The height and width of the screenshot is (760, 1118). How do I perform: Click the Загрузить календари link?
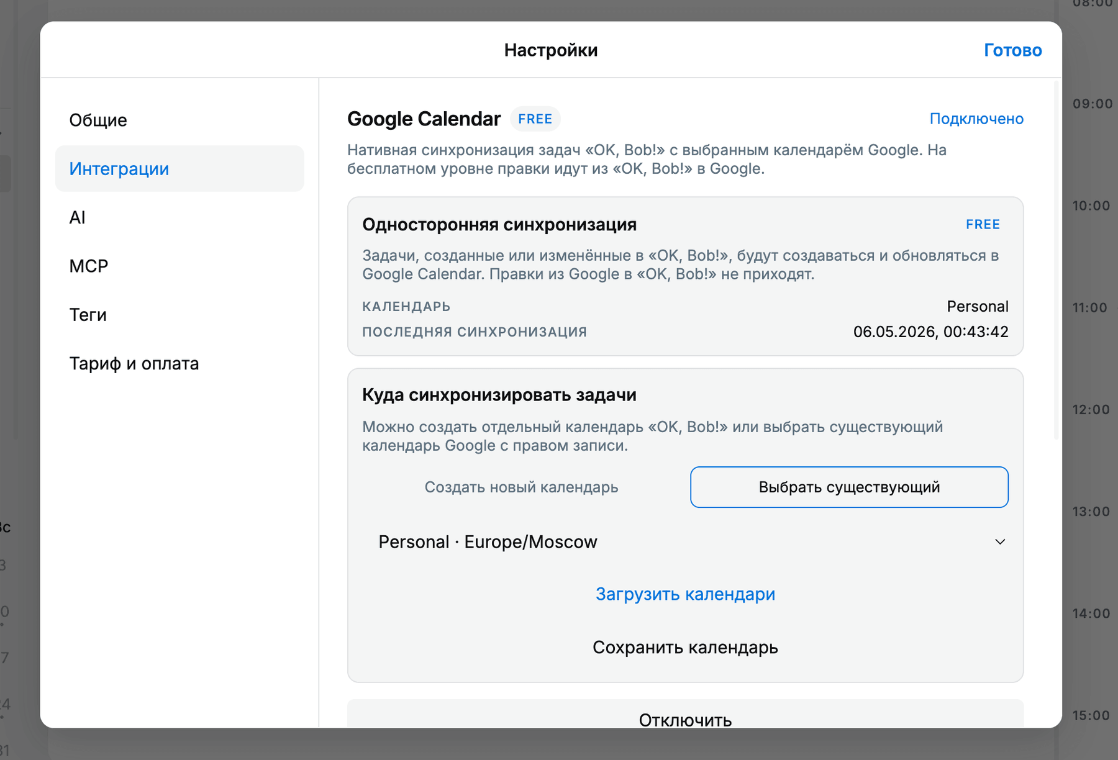[x=685, y=594]
